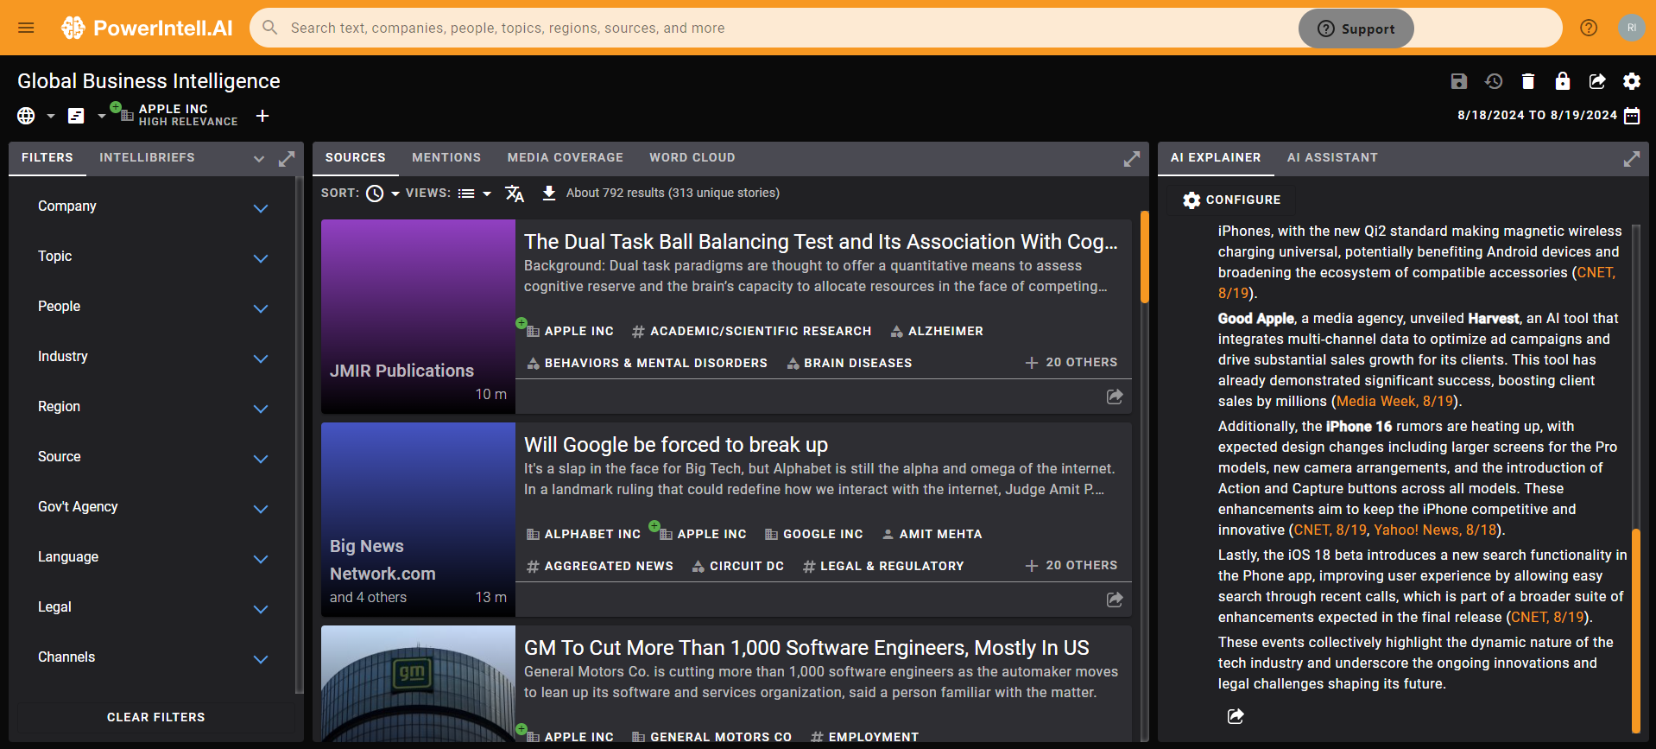Select the Sources tab

click(x=356, y=157)
